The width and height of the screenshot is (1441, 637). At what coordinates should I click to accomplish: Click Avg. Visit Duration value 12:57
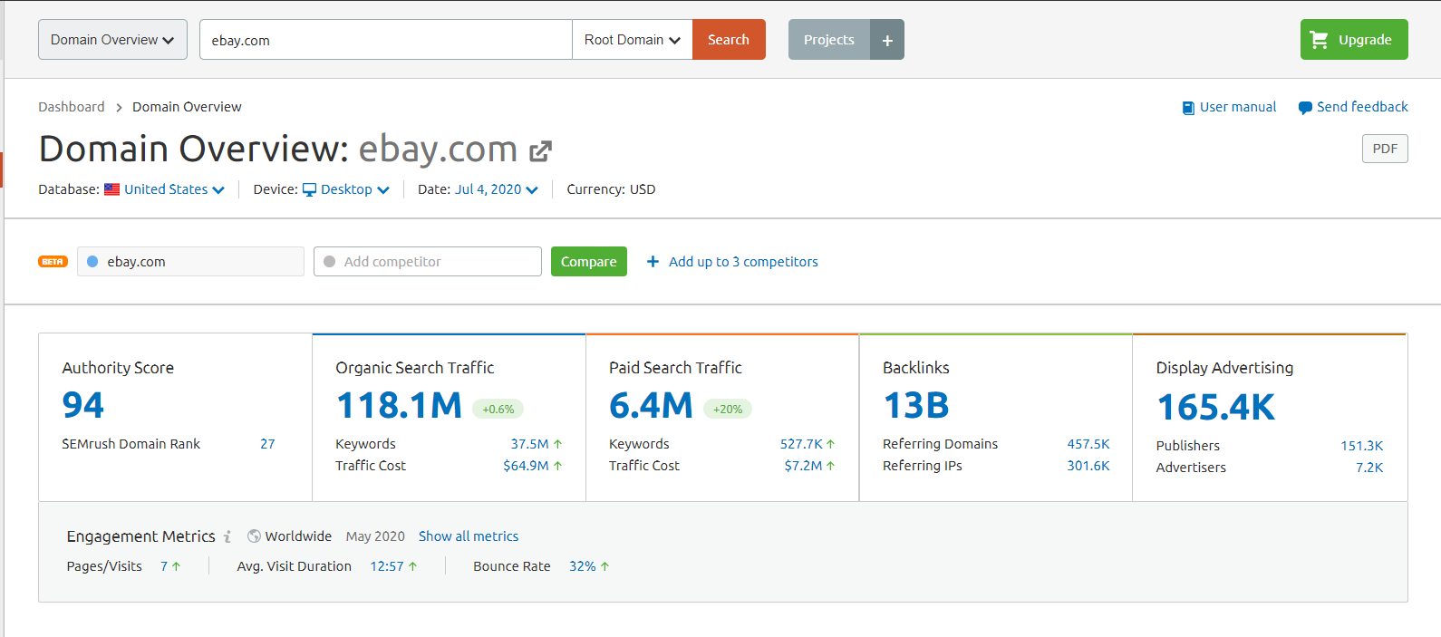387,566
